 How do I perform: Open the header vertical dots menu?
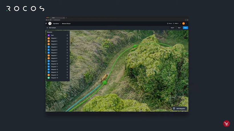tap(187, 23)
